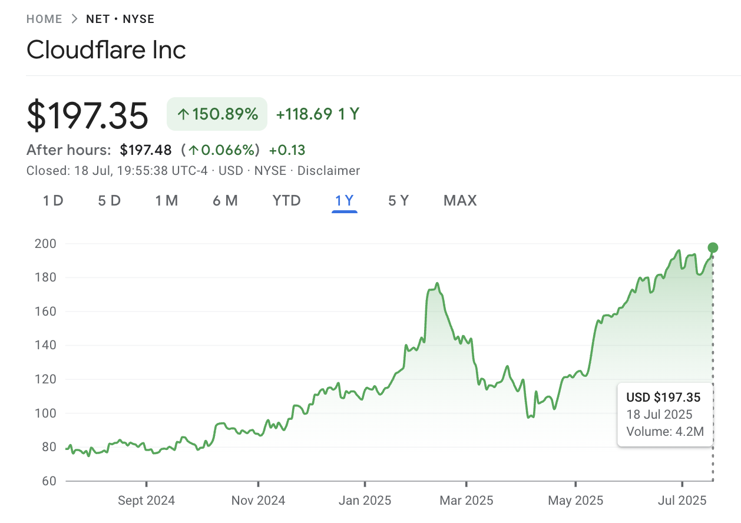The width and height of the screenshot is (741, 523).
Task: Click the 18 Jul 2025 tooltip date
Action: [x=659, y=415]
